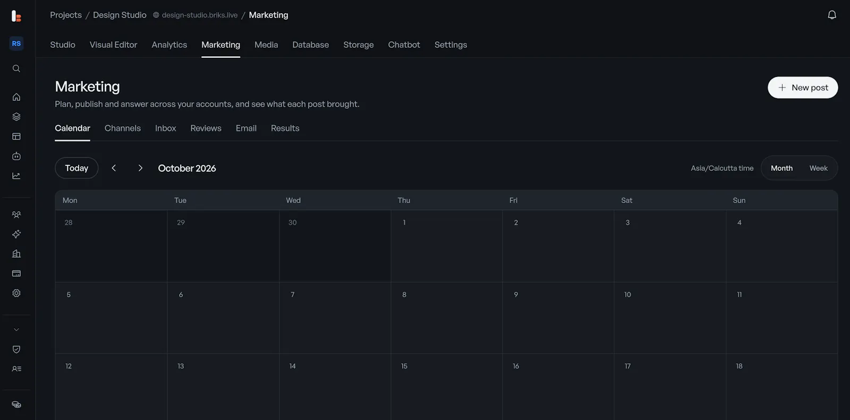The width and height of the screenshot is (850, 420).
Task: Switch calendar to Month view
Action: click(781, 168)
